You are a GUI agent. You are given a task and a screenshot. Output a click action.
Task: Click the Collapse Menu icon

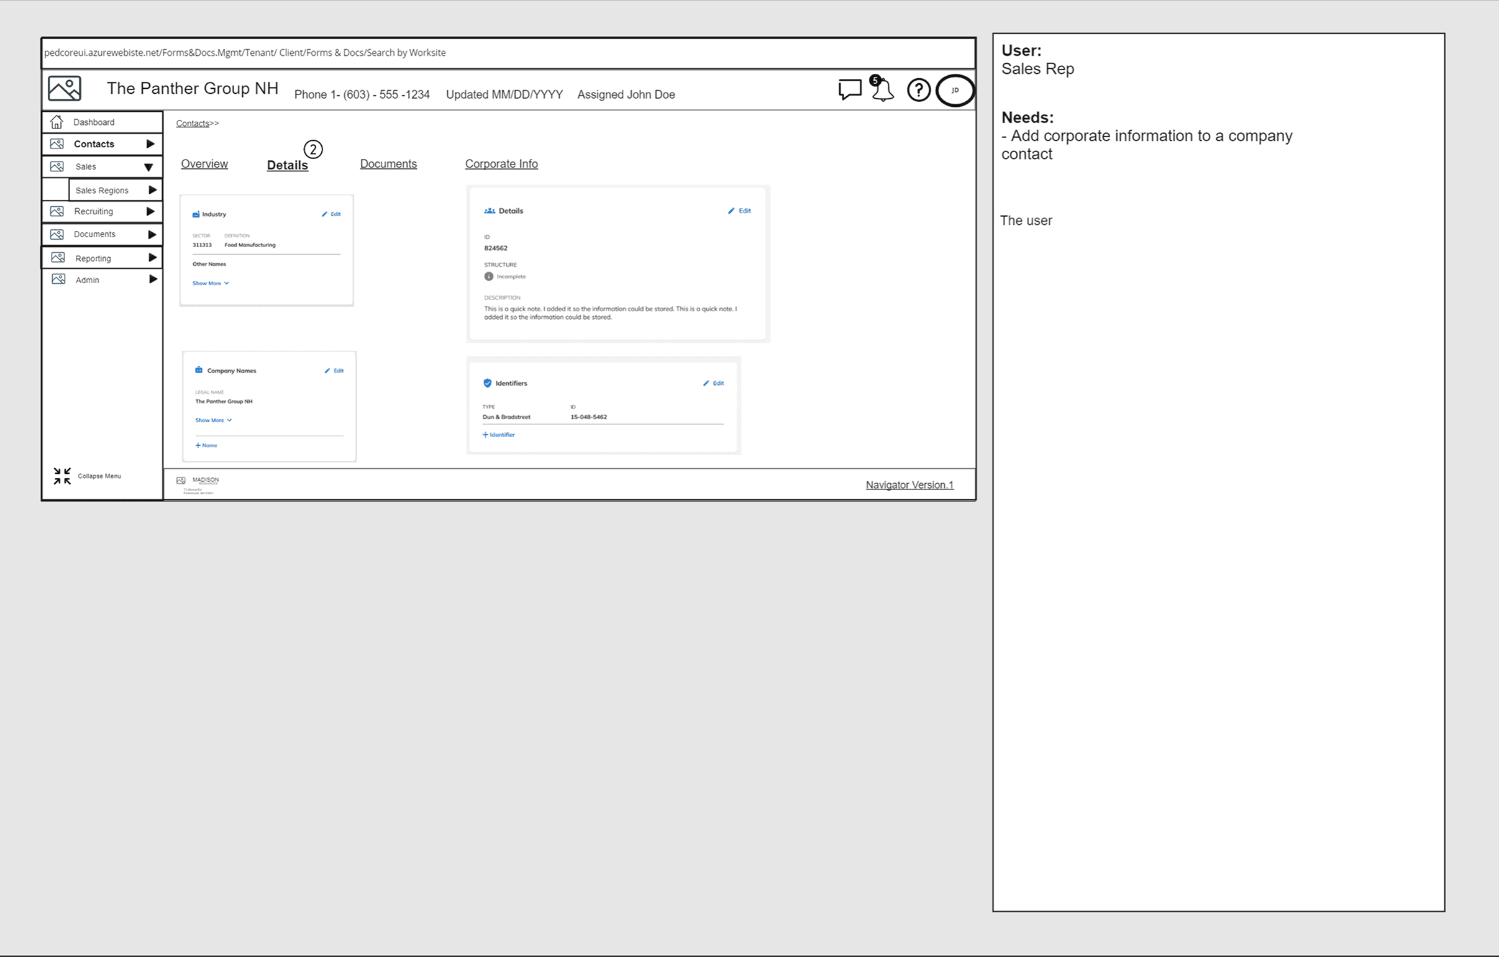(x=62, y=476)
